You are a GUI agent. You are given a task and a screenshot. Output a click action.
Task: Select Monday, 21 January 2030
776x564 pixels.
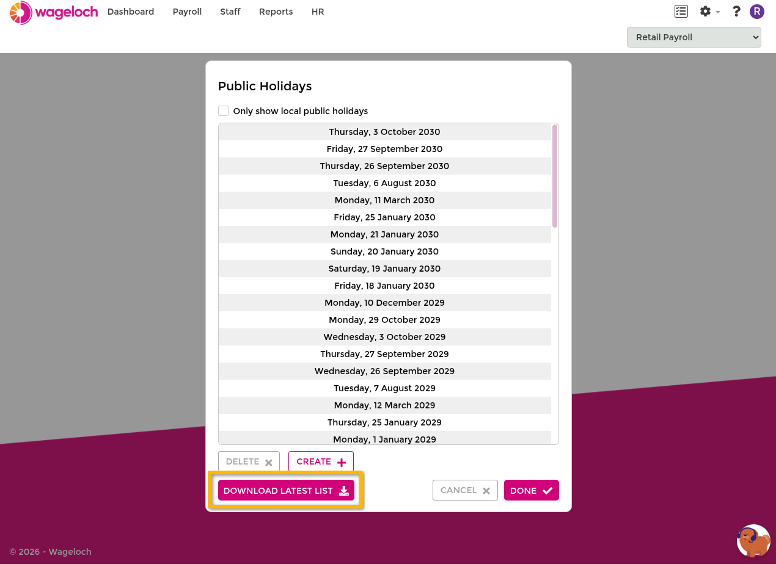[385, 234]
